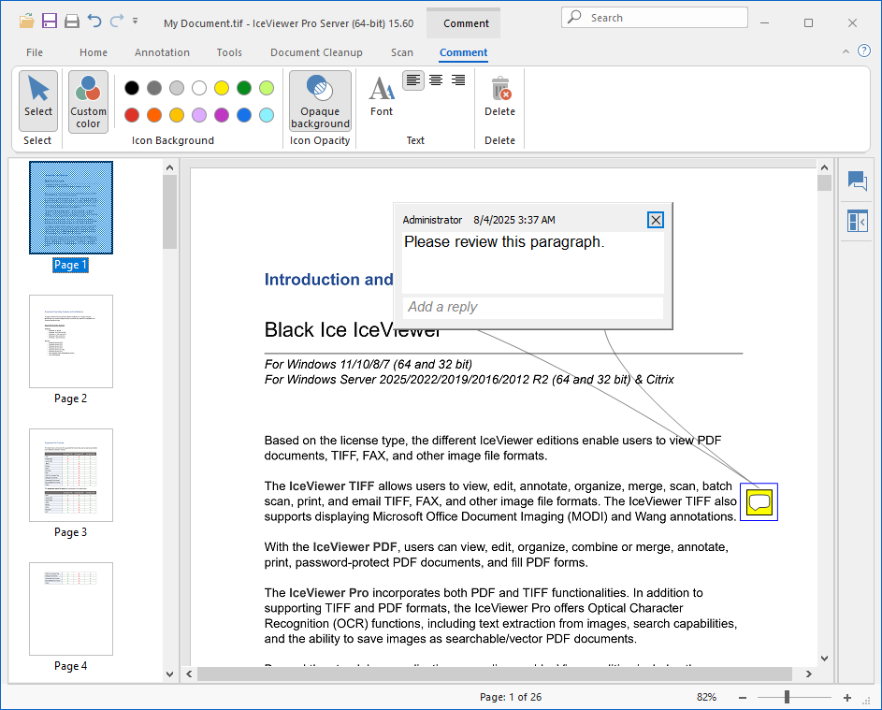Click the Comment contextual tab in title bar
Image resolution: width=882 pixels, height=710 pixels.
[466, 23]
